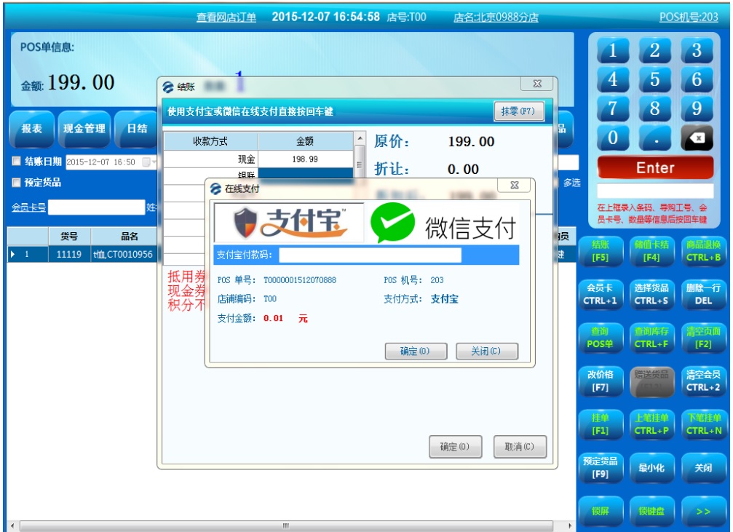Tap the decimal point key
The image size is (733, 532).
tap(654, 138)
